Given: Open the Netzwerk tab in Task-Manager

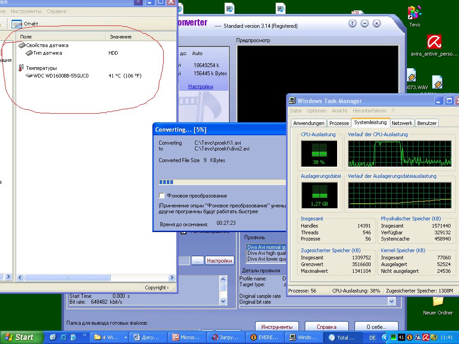Looking at the screenshot, I should (x=402, y=123).
